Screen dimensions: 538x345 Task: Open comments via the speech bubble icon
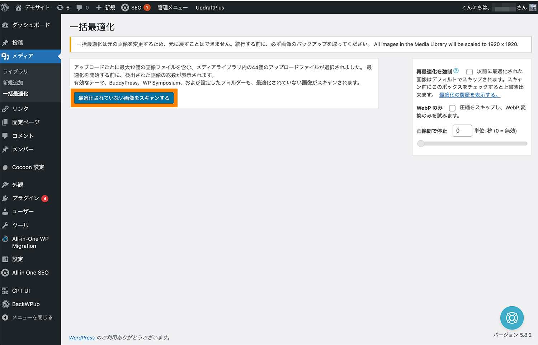(80, 7)
